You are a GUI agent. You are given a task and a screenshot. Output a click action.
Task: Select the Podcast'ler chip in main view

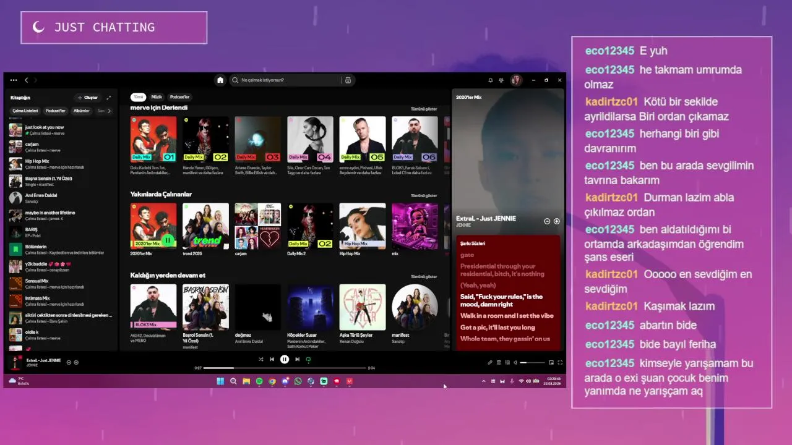(x=179, y=97)
